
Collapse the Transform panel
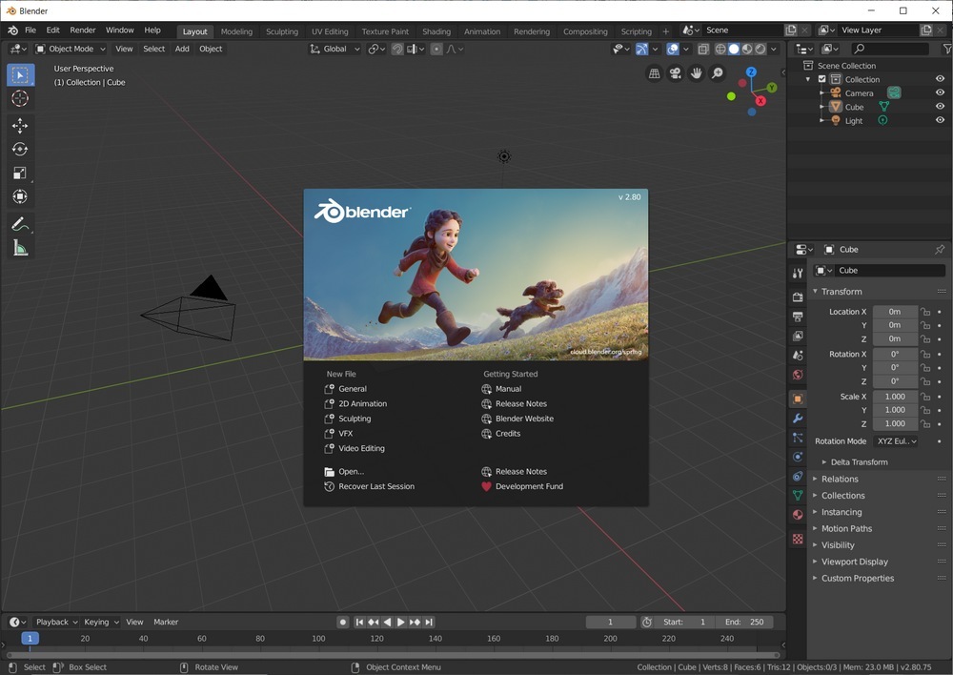tap(841, 292)
